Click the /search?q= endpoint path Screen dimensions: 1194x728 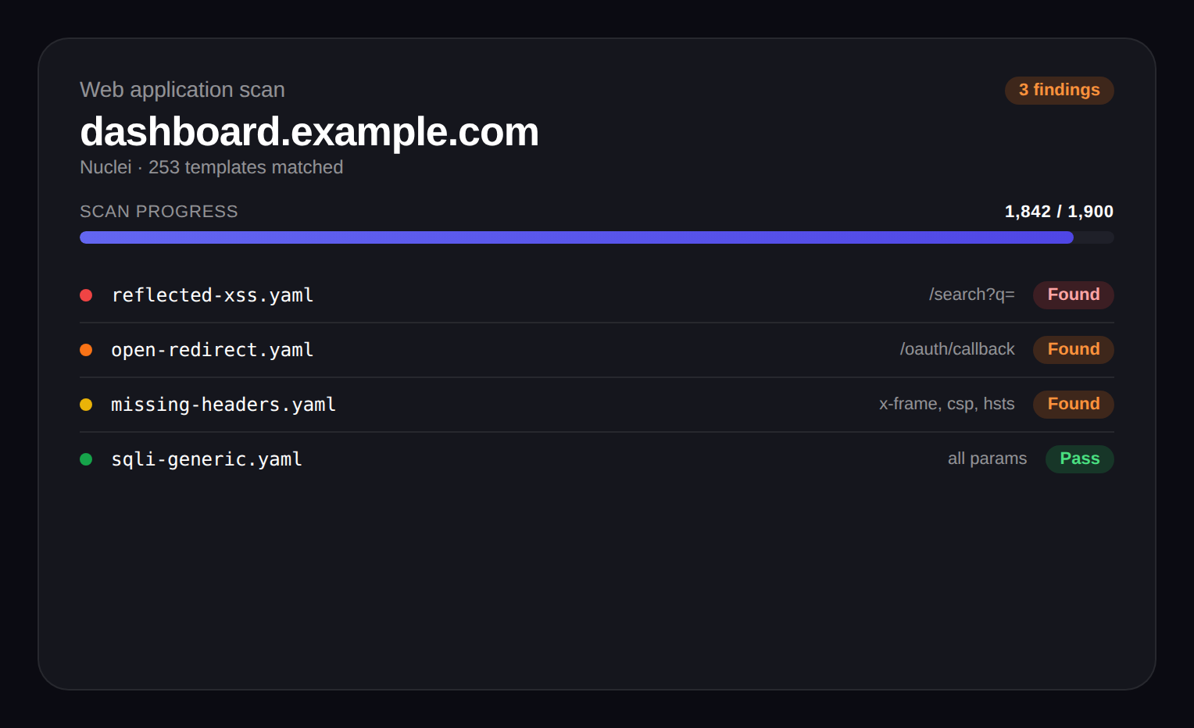[x=971, y=295]
